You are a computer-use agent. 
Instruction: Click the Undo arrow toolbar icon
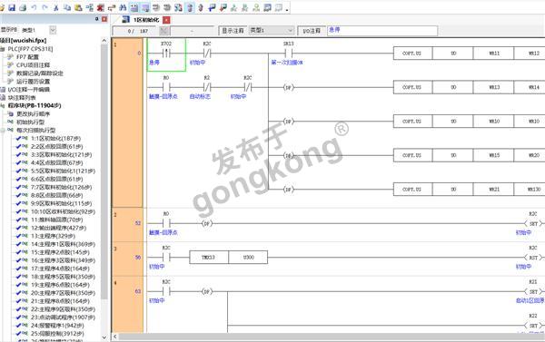point(35,7)
